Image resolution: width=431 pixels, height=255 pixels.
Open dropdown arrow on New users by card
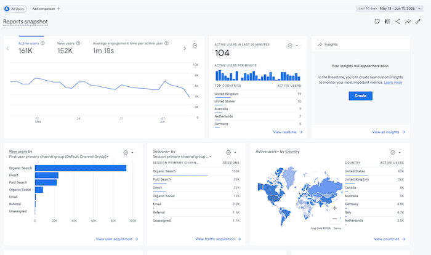[x=132, y=152]
